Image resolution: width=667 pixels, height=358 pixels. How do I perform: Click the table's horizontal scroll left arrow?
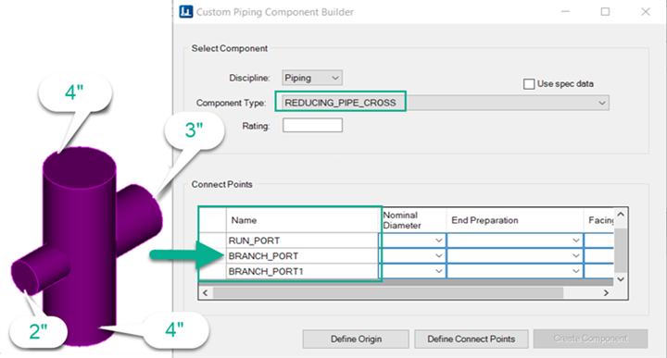pyautogui.click(x=206, y=293)
